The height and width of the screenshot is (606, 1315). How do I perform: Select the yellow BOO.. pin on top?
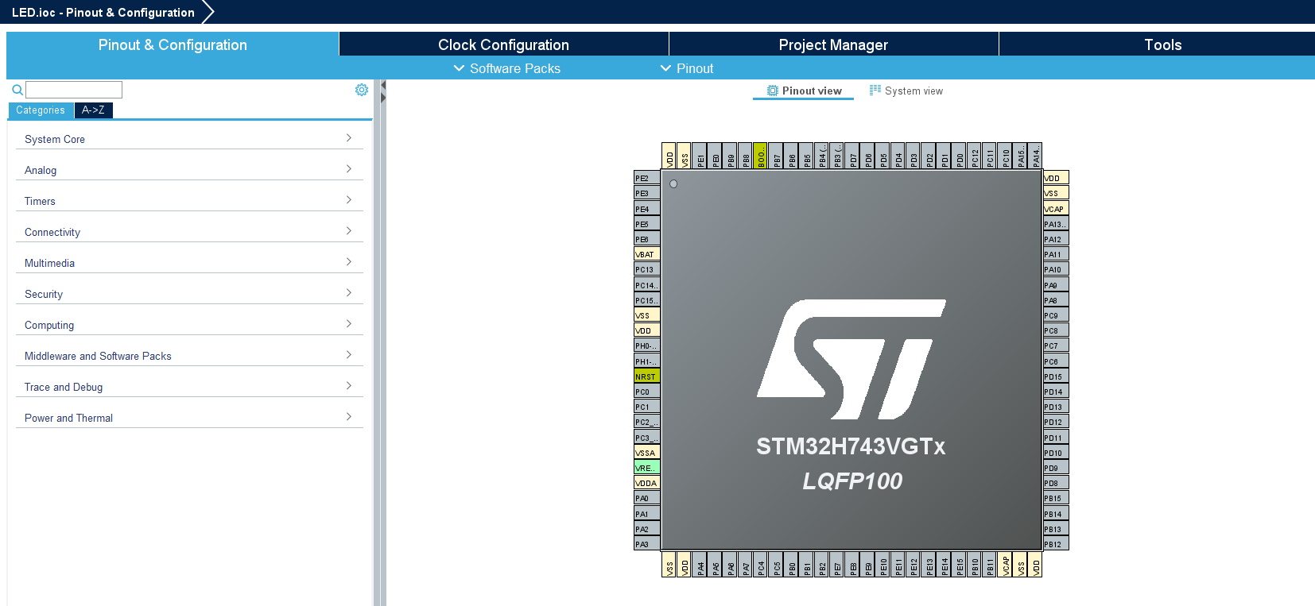tap(761, 156)
